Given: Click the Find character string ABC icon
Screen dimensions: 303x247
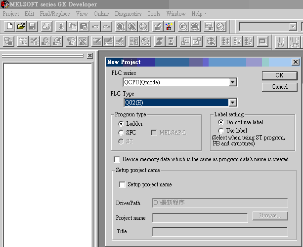Looking at the screenshot, I should 143,26.
